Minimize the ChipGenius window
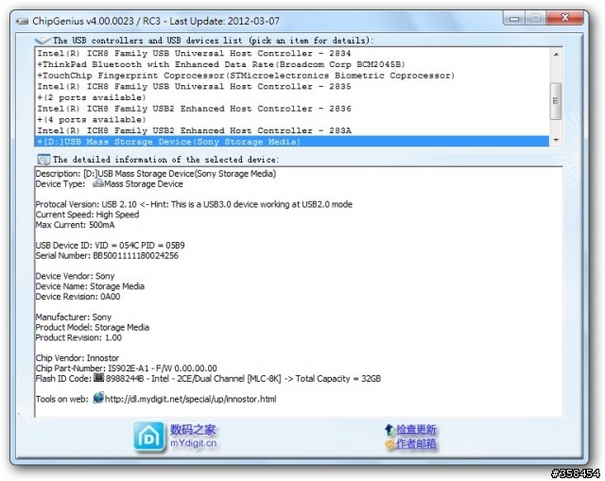This screenshot has height=481, width=605. tap(514, 18)
